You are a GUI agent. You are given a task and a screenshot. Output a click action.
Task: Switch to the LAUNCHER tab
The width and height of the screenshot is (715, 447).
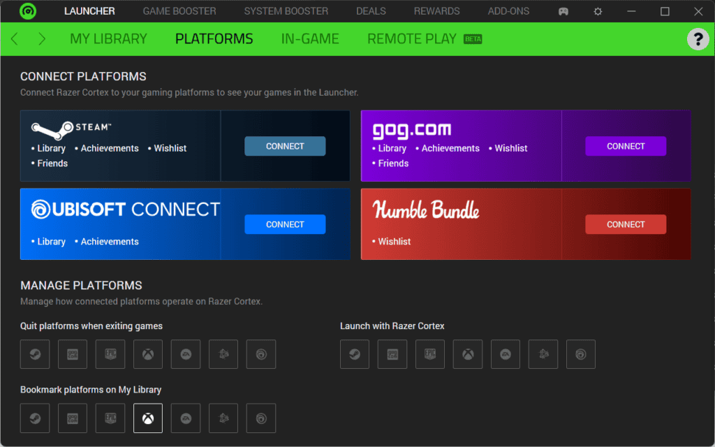(x=89, y=11)
